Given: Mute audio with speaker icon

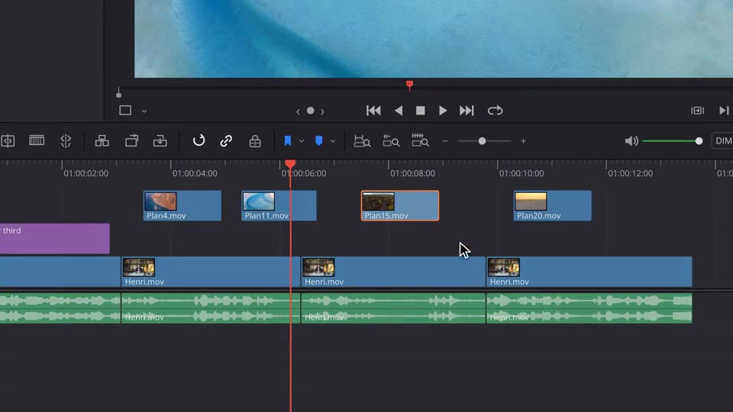Looking at the screenshot, I should (631, 140).
